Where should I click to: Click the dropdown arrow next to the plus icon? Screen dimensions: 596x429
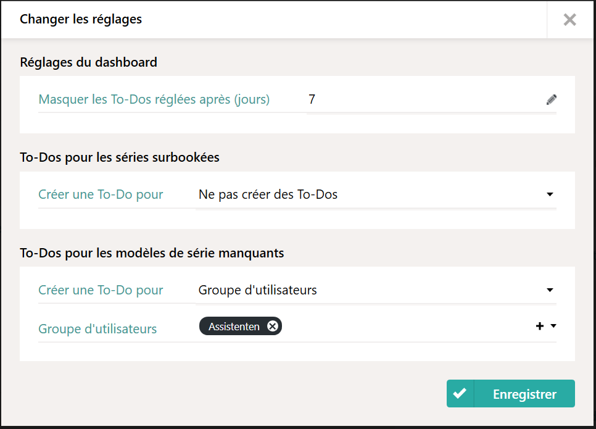pos(552,326)
